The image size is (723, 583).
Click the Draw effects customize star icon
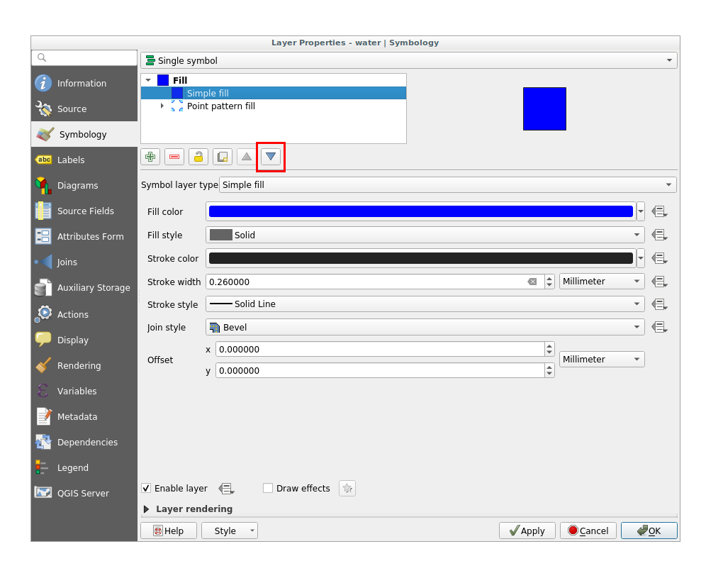coord(347,488)
